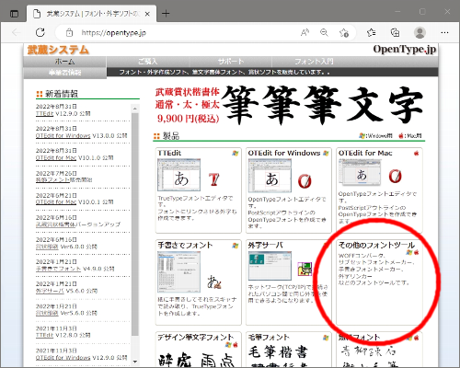This screenshot has width=460, height=368.
Task: Select the フォント入門 navigation tab
Action: [x=314, y=62]
